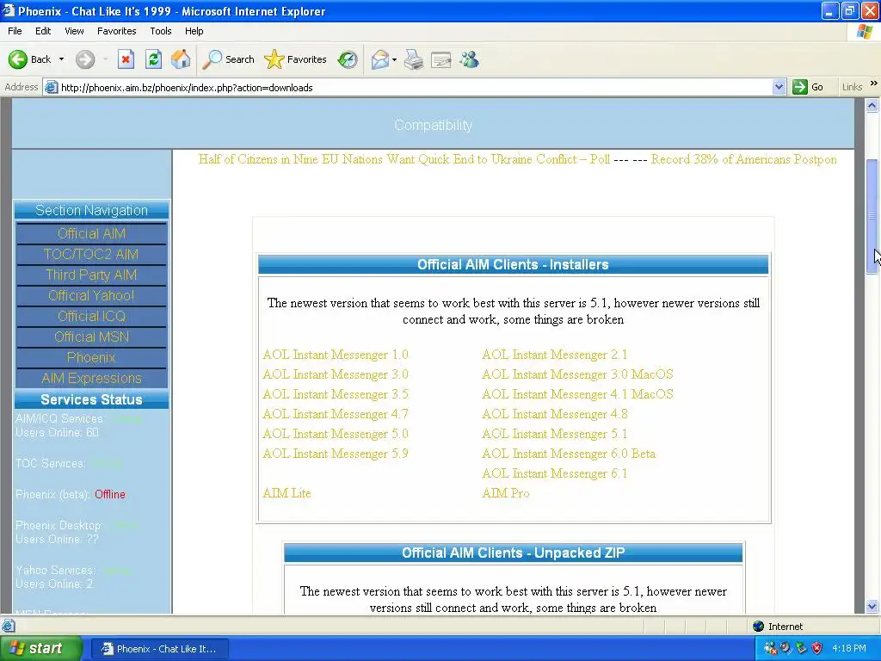This screenshot has width=881, height=661.
Task: Click the scrollbar up arrow
Action: tap(872, 105)
